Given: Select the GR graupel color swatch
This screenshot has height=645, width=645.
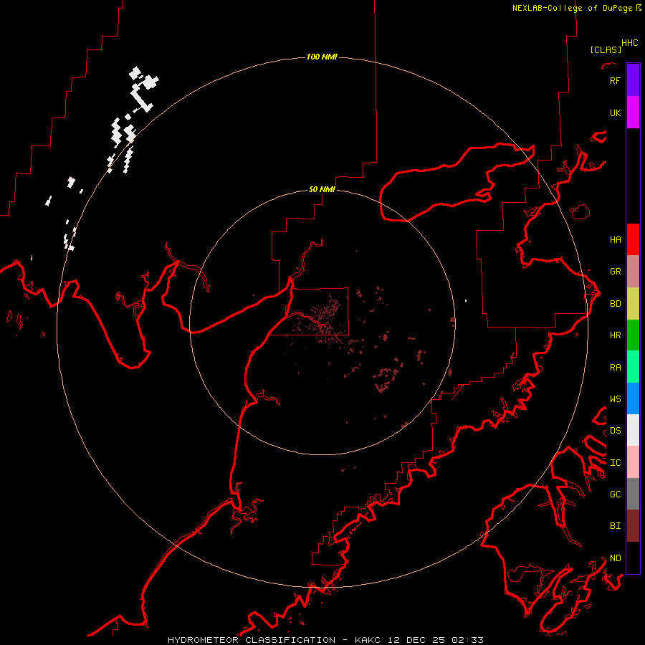Looking at the screenshot, I should (633, 272).
